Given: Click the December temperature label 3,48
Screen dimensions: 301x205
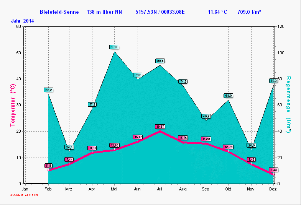Looking at the screenshot, I should click(x=273, y=170).
